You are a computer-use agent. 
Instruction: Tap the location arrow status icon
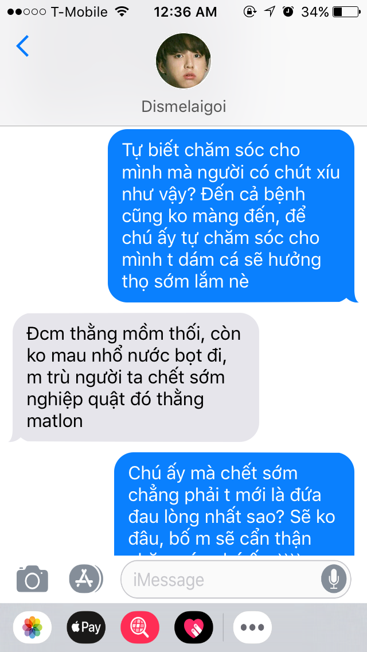270,11
